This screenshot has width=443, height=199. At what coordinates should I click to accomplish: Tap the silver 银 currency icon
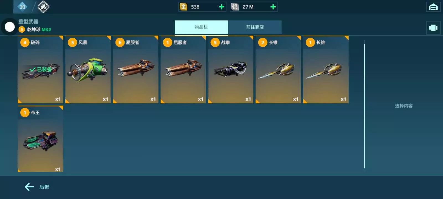(x=235, y=7)
